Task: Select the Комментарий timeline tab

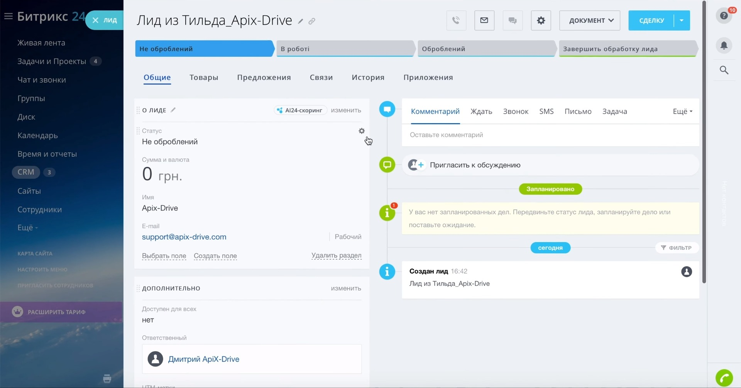Action: (435, 111)
